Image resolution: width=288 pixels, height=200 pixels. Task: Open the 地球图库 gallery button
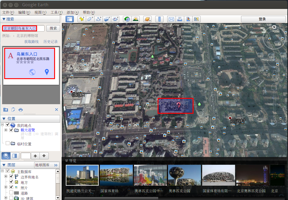[47, 165]
